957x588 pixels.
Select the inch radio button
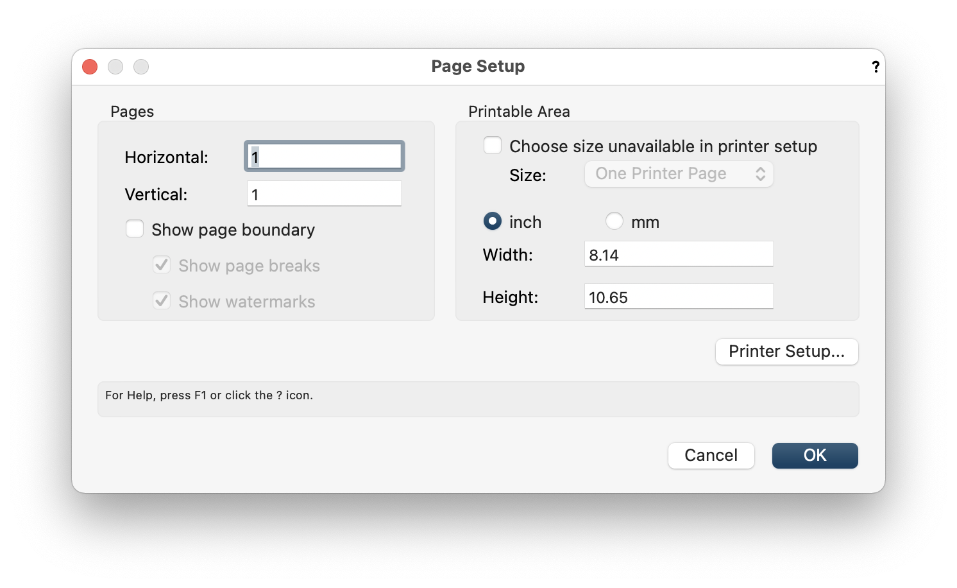pos(492,221)
